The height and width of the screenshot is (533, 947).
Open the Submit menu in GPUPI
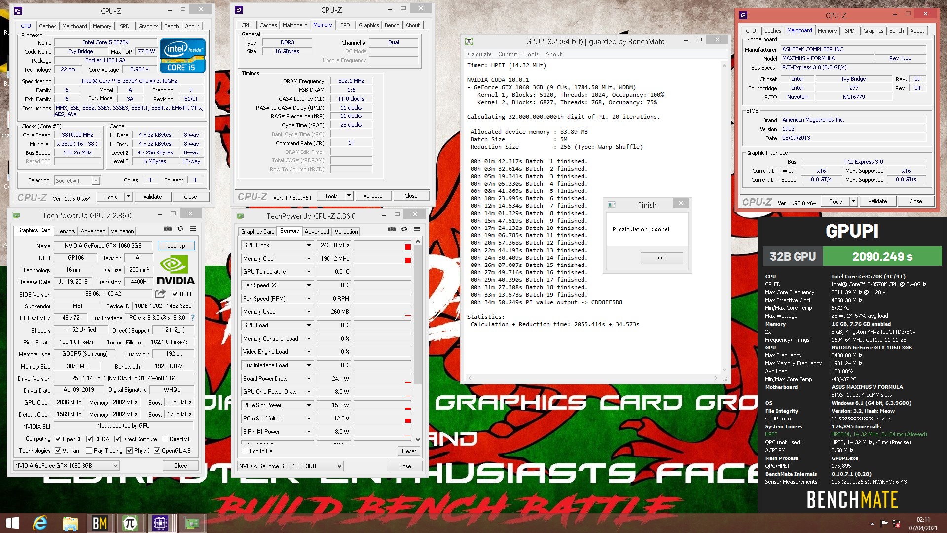(x=508, y=54)
